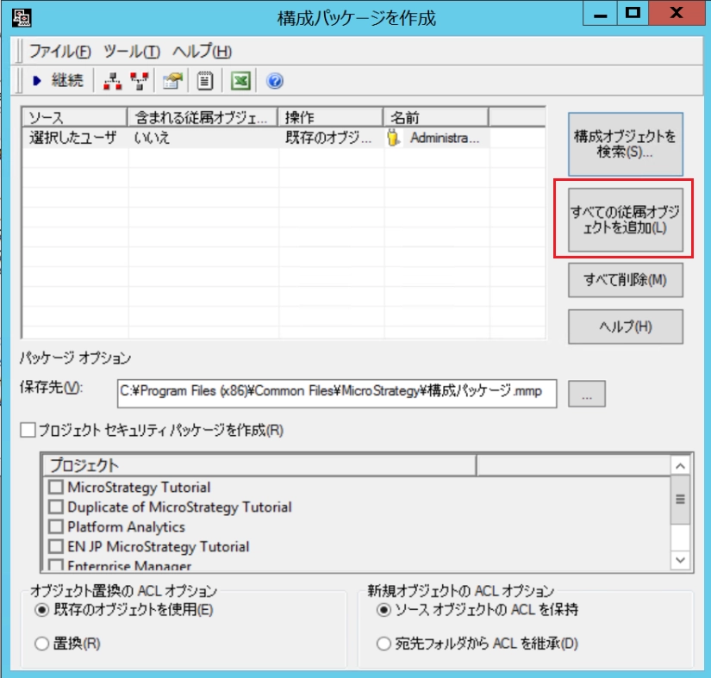The image size is (711, 678).
Task: Click the blue help question-mark icon
Action: [x=275, y=81]
